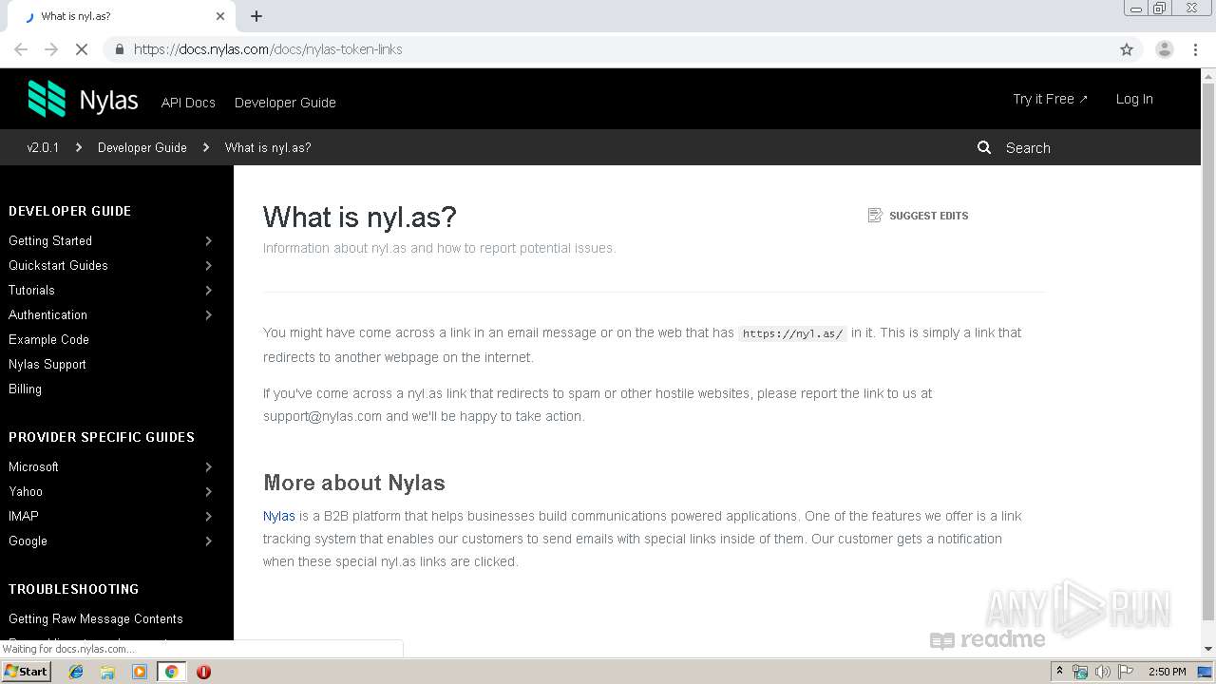Click the Try it Free link
Image resolution: width=1216 pixels, height=684 pixels.
pos(1050,99)
